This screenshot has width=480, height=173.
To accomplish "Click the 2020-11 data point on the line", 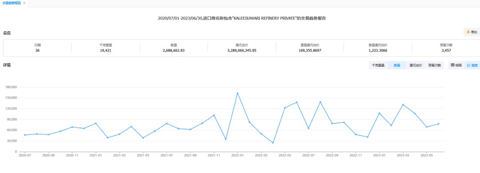I will [72, 127].
